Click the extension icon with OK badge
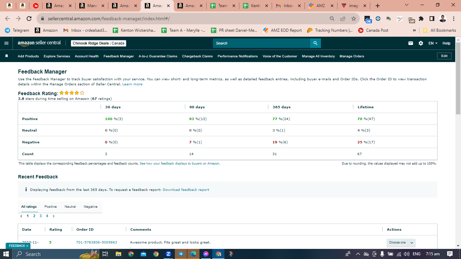This screenshot has width=461, height=259. (368, 19)
